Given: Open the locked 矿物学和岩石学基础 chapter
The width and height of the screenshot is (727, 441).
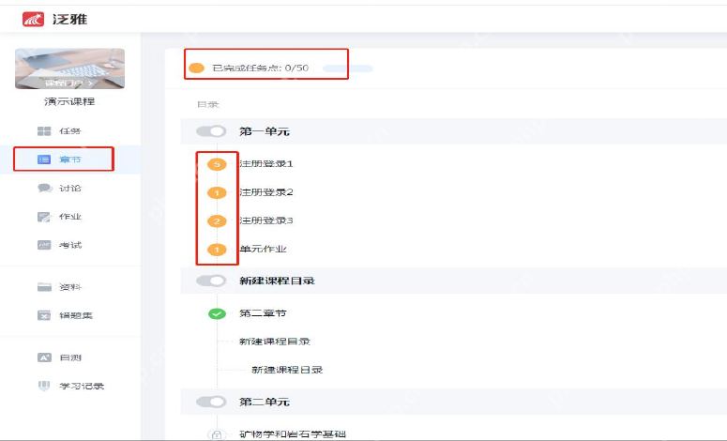Looking at the screenshot, I should [x=293, y=434].
